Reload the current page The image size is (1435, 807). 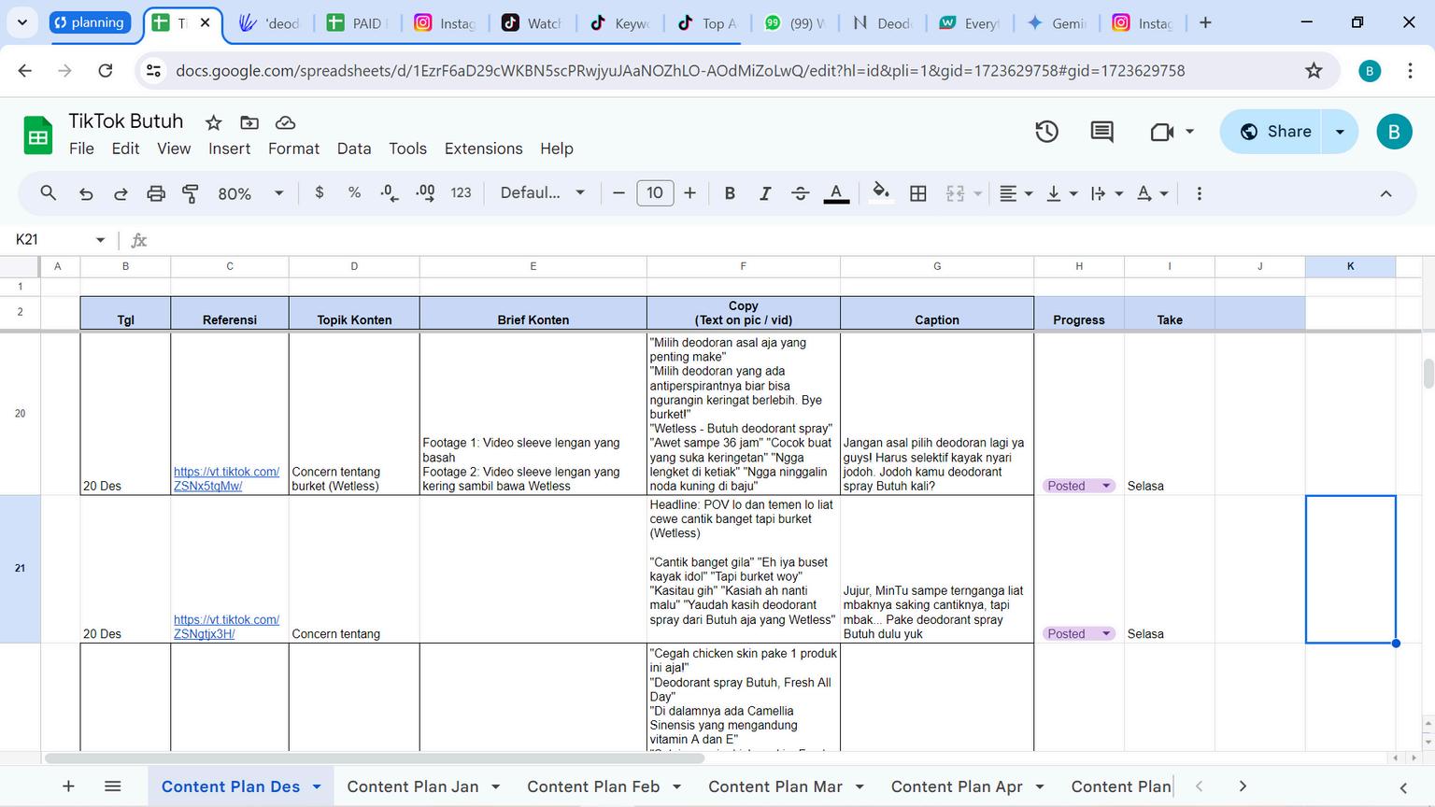(x=106, y=71)
